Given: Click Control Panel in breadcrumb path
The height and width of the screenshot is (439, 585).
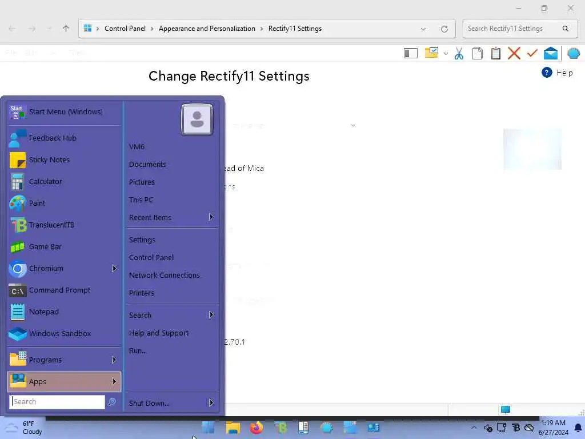Looking at the screenshot, I should click(x=125, y=29).
